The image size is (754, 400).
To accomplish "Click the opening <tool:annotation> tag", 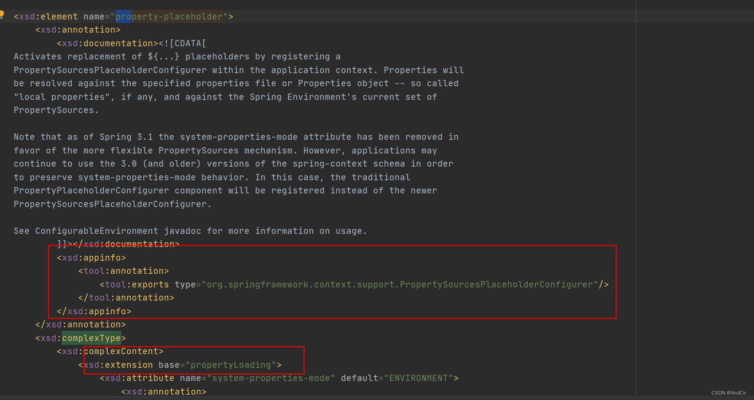I will click(123, 271).
